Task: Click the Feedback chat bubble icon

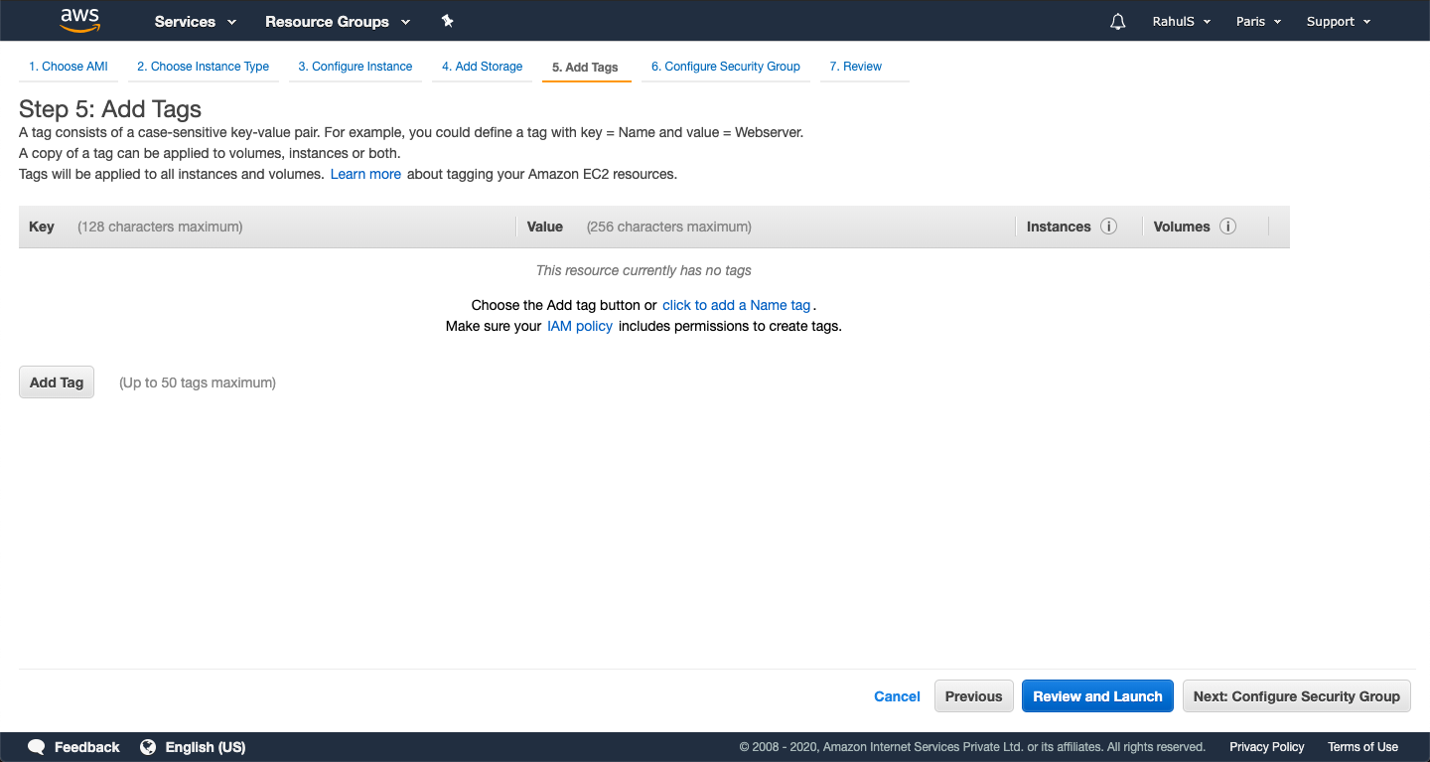Action: coord(36,746)
